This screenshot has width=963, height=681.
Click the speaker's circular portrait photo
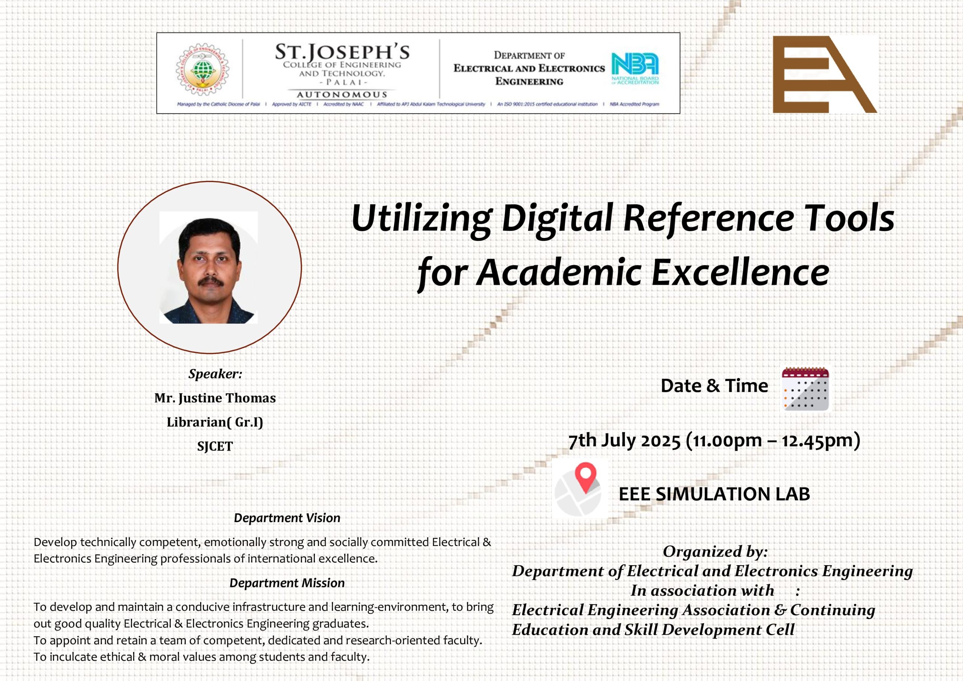coord(209,267)
